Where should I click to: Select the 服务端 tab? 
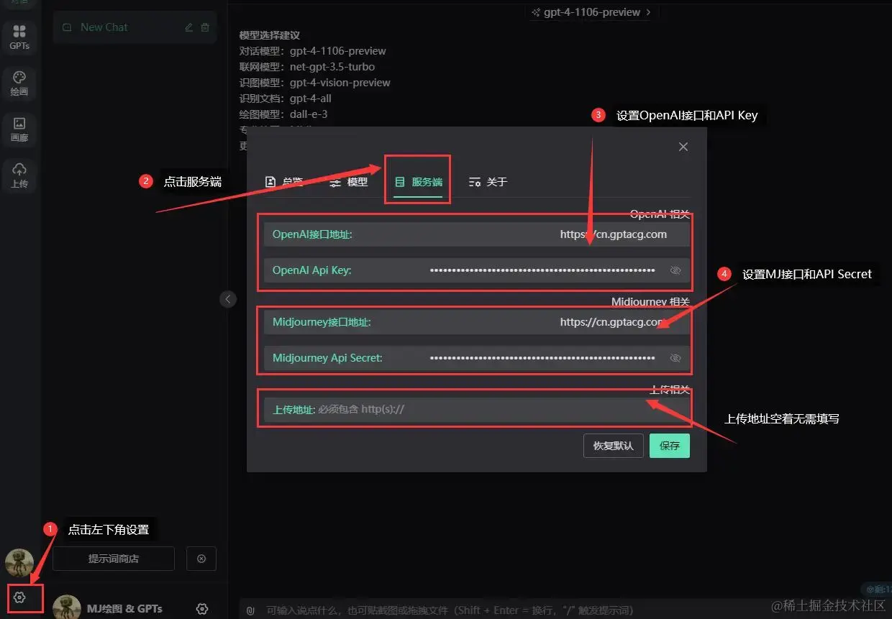tap(418, 182)
